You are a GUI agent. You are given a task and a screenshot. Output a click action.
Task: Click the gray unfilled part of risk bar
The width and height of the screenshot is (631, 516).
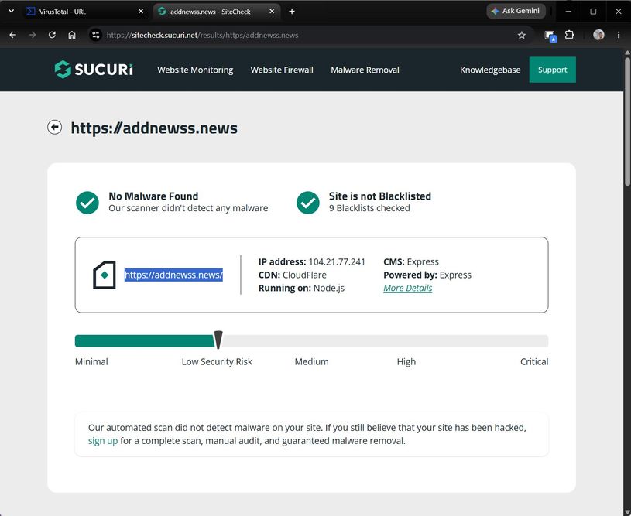[385, 341]
